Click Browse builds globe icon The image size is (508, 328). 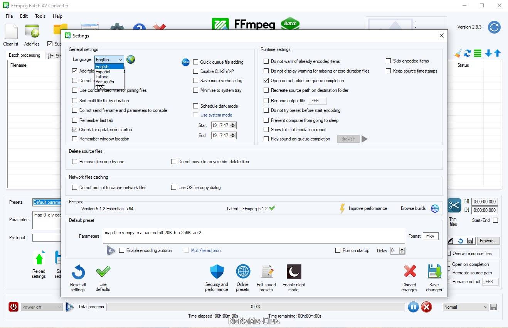[x=435, y=209]
